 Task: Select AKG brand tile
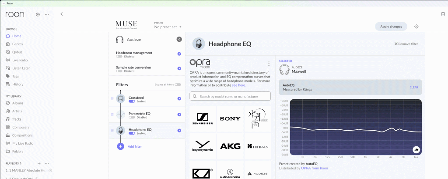[x=230, y=146]
